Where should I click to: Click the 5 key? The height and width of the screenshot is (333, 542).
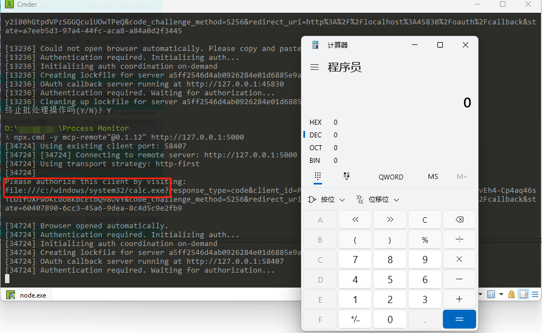coord(390,279)
